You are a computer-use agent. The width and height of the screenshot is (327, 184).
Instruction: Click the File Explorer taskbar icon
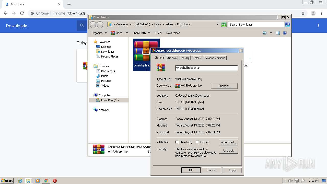pos(28,181)
